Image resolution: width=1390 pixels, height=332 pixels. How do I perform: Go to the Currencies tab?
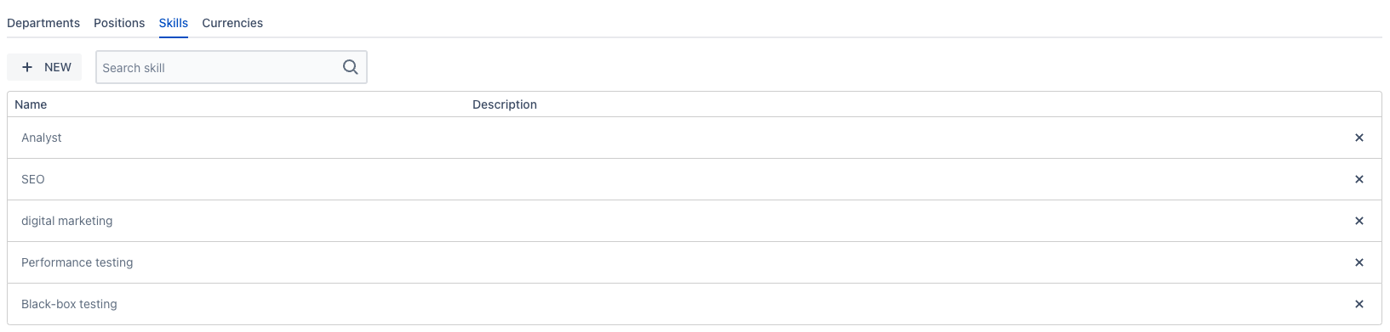pyautogui.click(x=232, y=23)
